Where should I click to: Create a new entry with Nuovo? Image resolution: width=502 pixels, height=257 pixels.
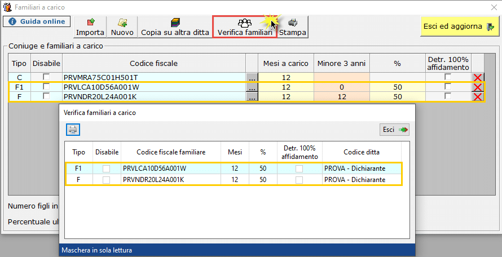tap(122, 27)
